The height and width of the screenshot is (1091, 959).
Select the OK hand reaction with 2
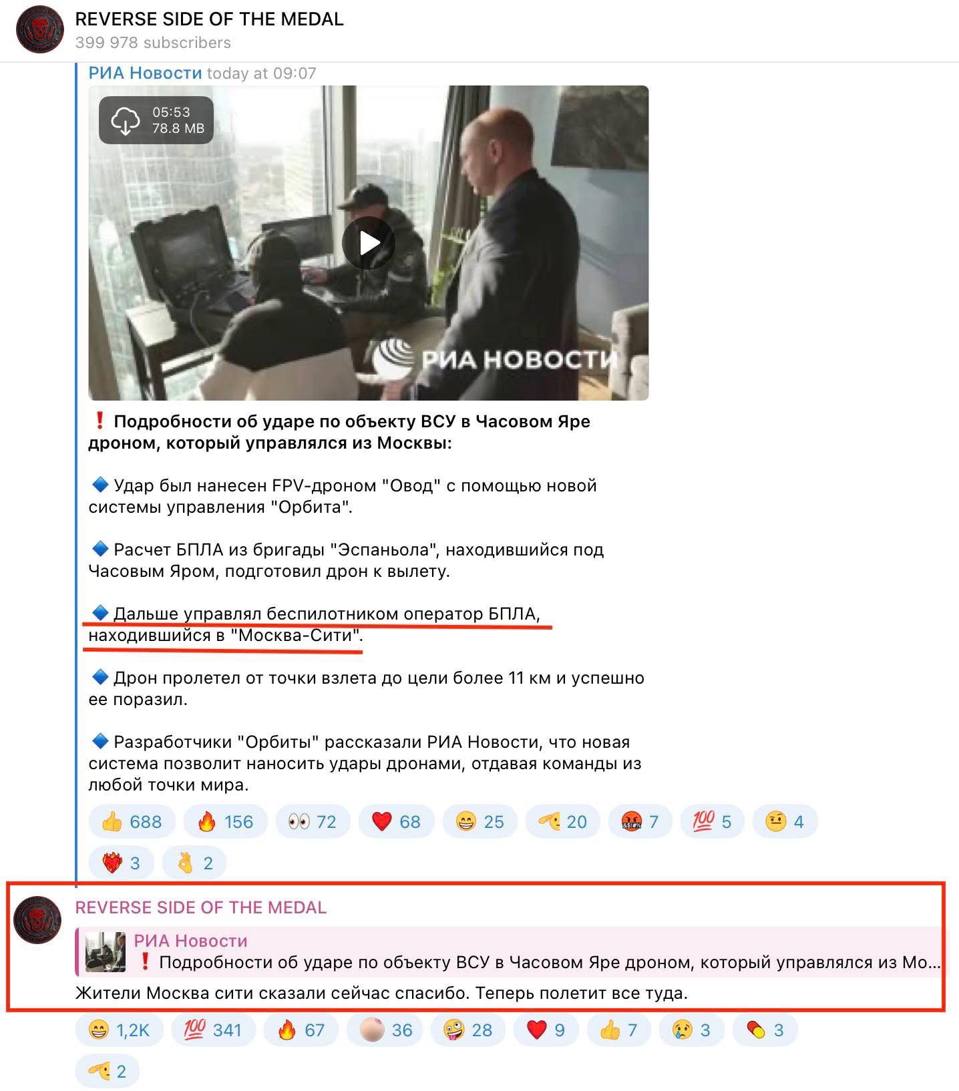pos(194,863)
